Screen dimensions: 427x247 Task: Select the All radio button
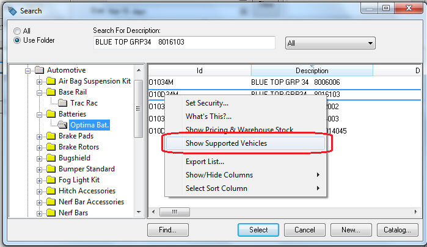[x=17, y=31]
